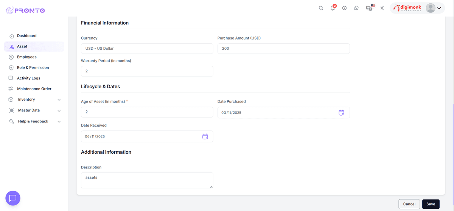Open the language translate flag icon

coord(370,8)
